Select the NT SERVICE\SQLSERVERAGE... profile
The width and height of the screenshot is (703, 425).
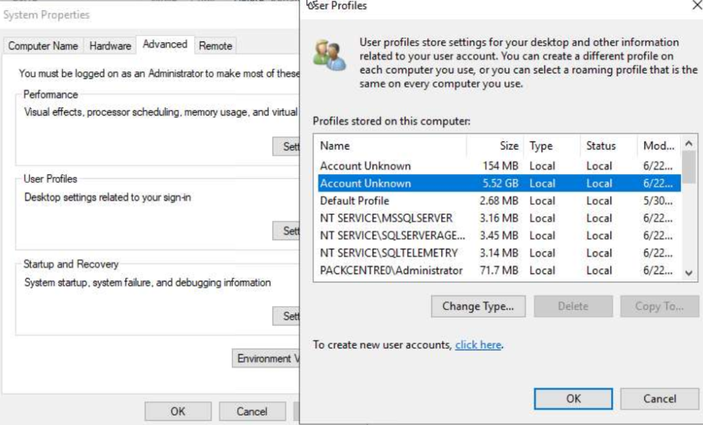coord(499,236)
